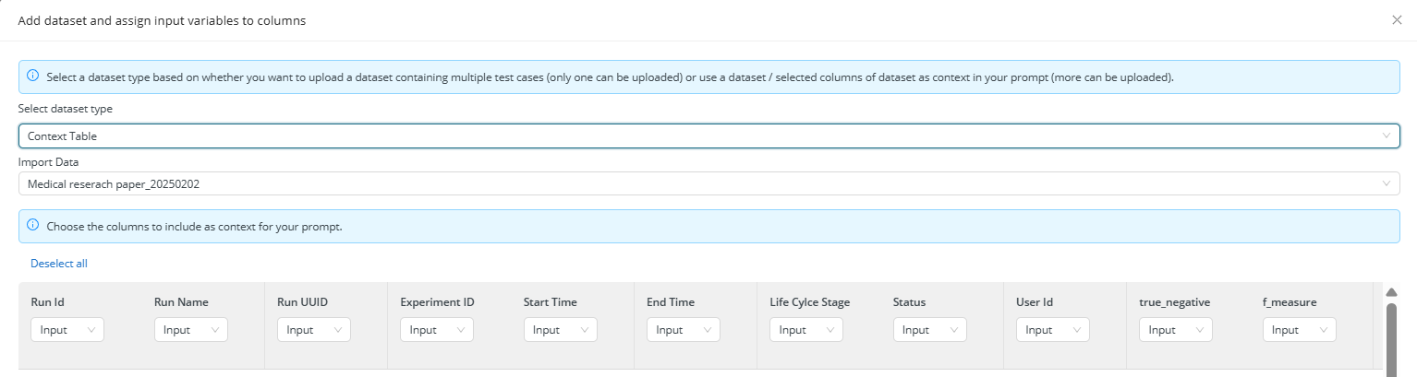Open the f_measure Input dropdown
The width and height of the screenshot is (1417, 377).
tap(1300, 330)
